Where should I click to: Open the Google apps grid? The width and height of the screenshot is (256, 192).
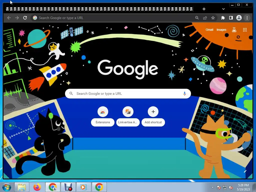[x=245, y=30]
